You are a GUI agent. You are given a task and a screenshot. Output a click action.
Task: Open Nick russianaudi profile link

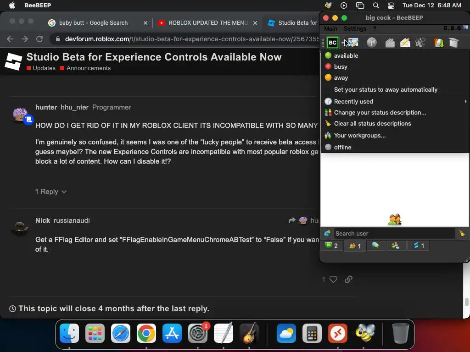tap(62, 220)
